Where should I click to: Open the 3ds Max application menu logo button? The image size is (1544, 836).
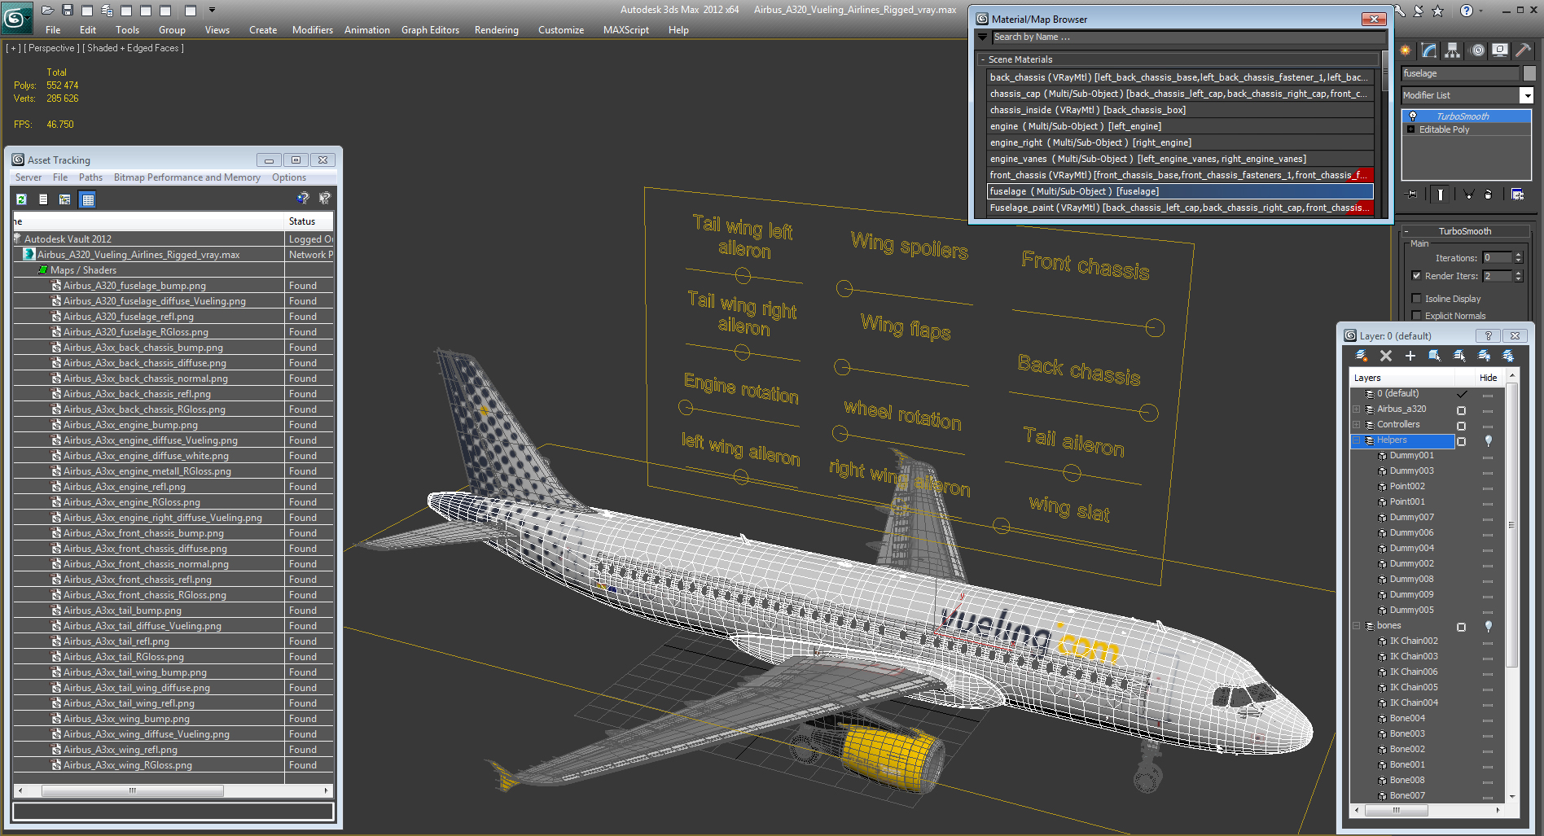(x=15, y=17)
